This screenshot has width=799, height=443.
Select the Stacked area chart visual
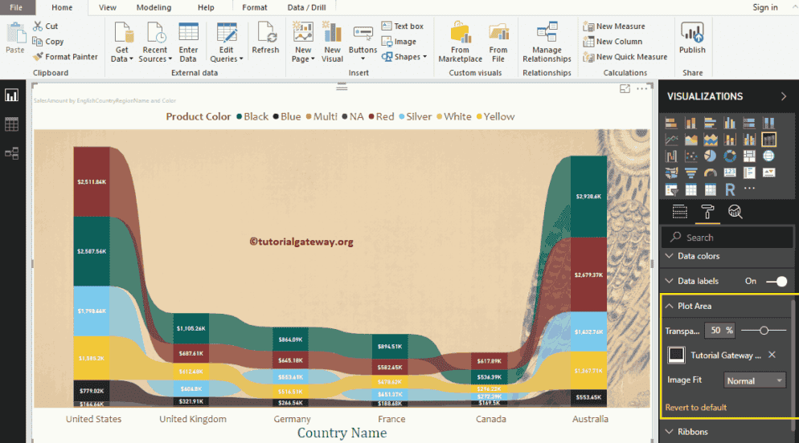pyautogui.click(x=710, y=140)
